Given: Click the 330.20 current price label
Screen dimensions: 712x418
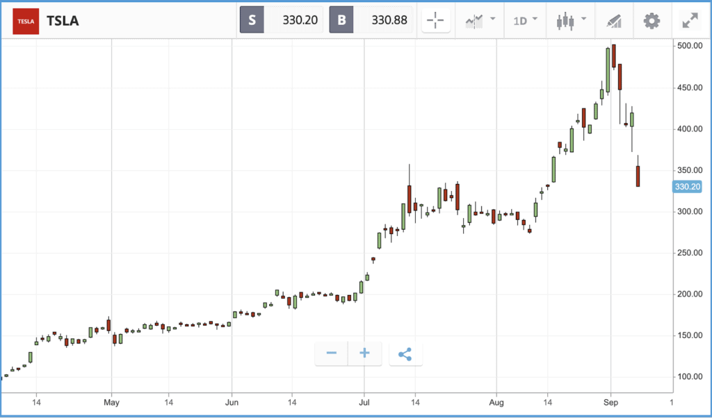Looking at the screenshot, I should tap(687, 187).
